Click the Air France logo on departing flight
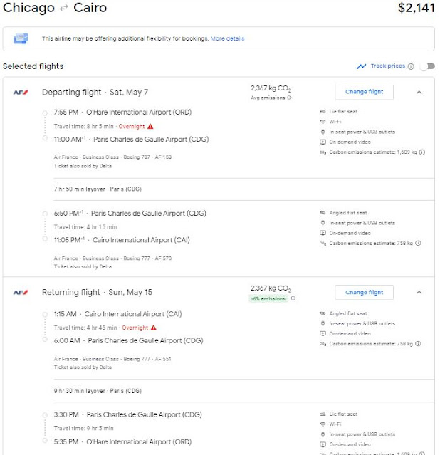The image size is (440, 455). 21,93
